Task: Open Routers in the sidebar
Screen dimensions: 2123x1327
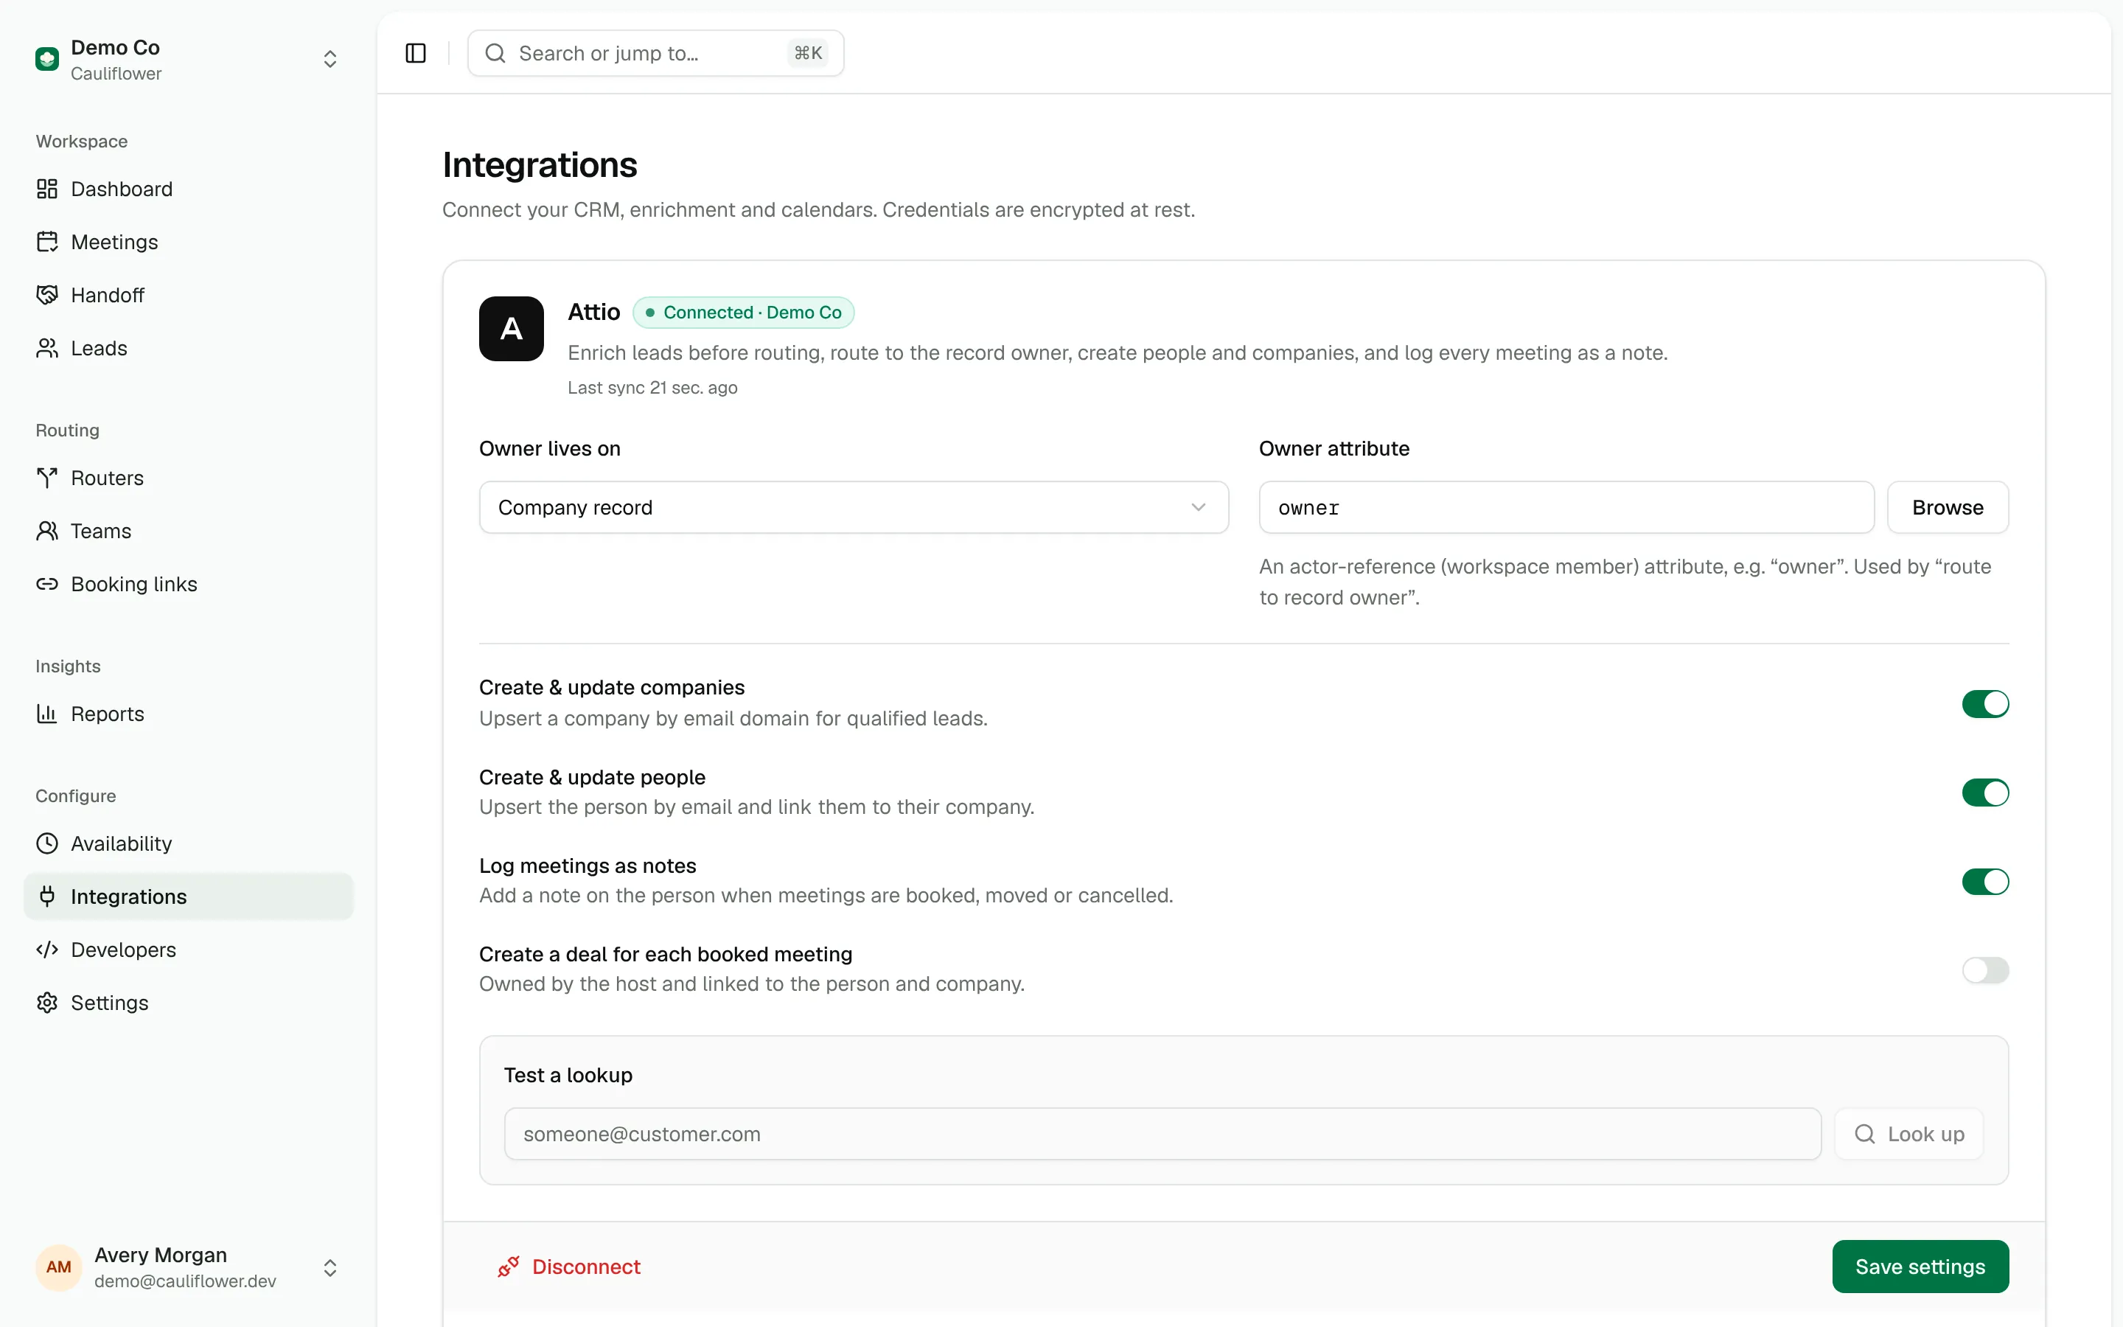Action: click(x=189, y=478)
